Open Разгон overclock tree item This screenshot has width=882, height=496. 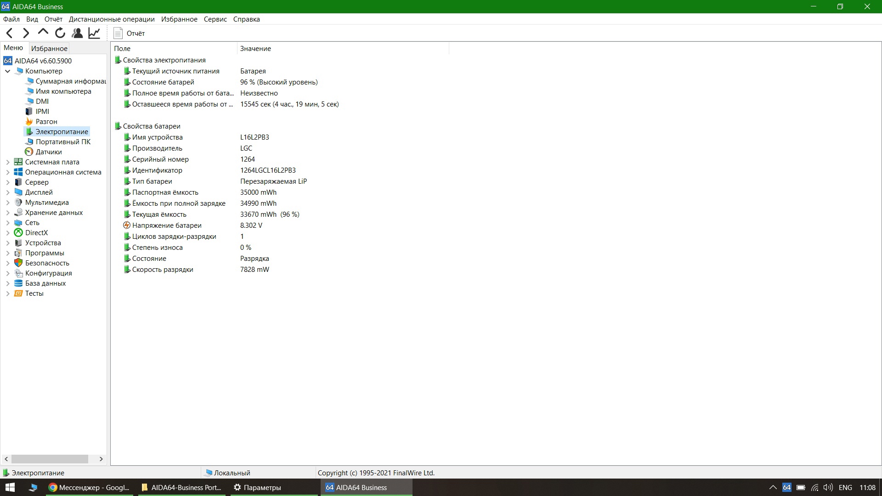coord(46,122)
